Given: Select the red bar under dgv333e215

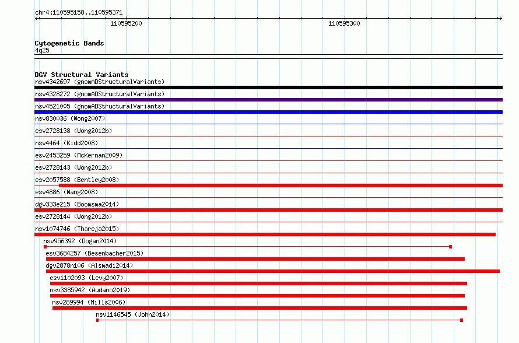Looking at the screenshot, I should (x=268, y=210).
